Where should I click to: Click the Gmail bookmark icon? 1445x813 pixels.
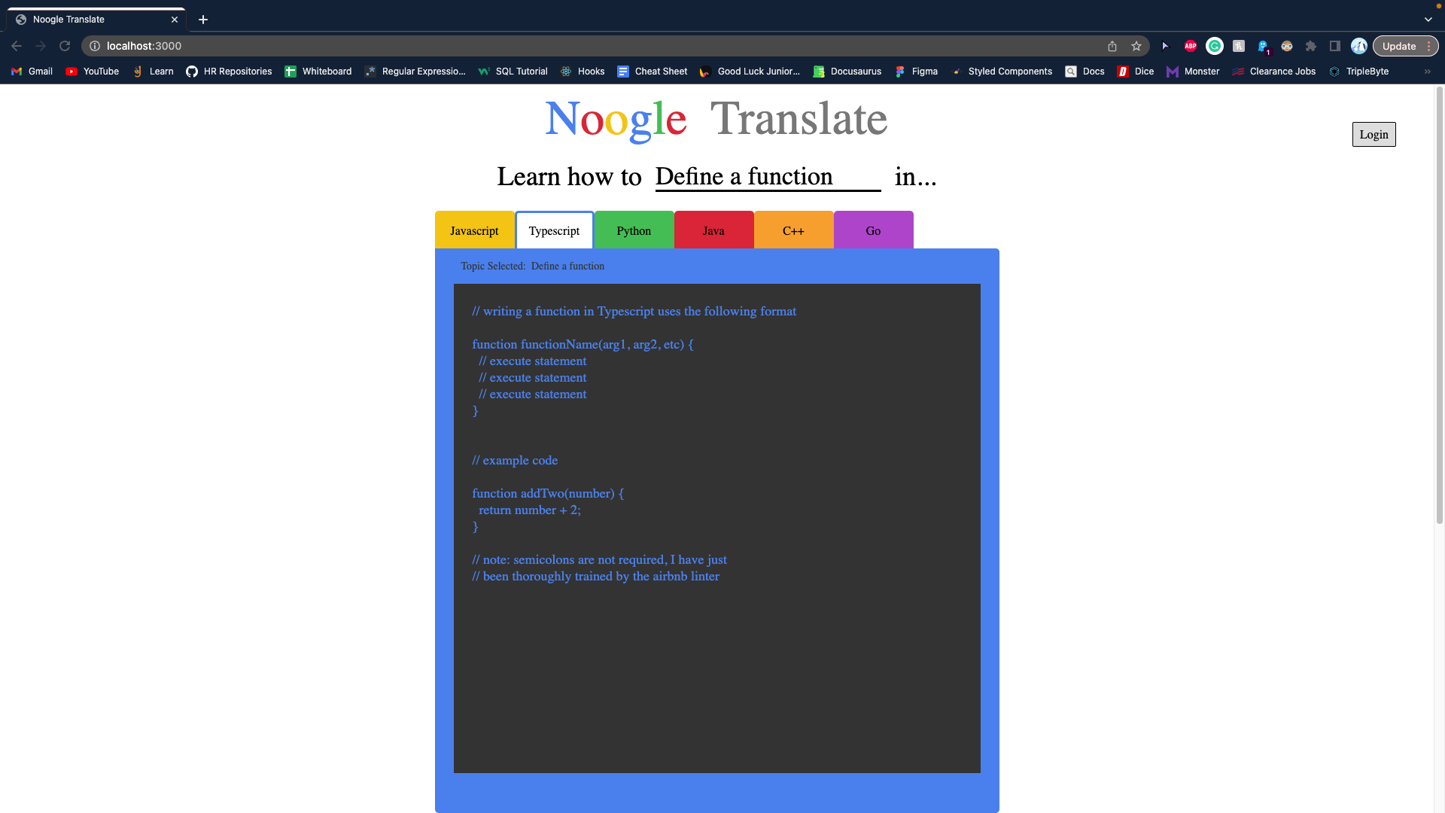[x=16, y=72]
